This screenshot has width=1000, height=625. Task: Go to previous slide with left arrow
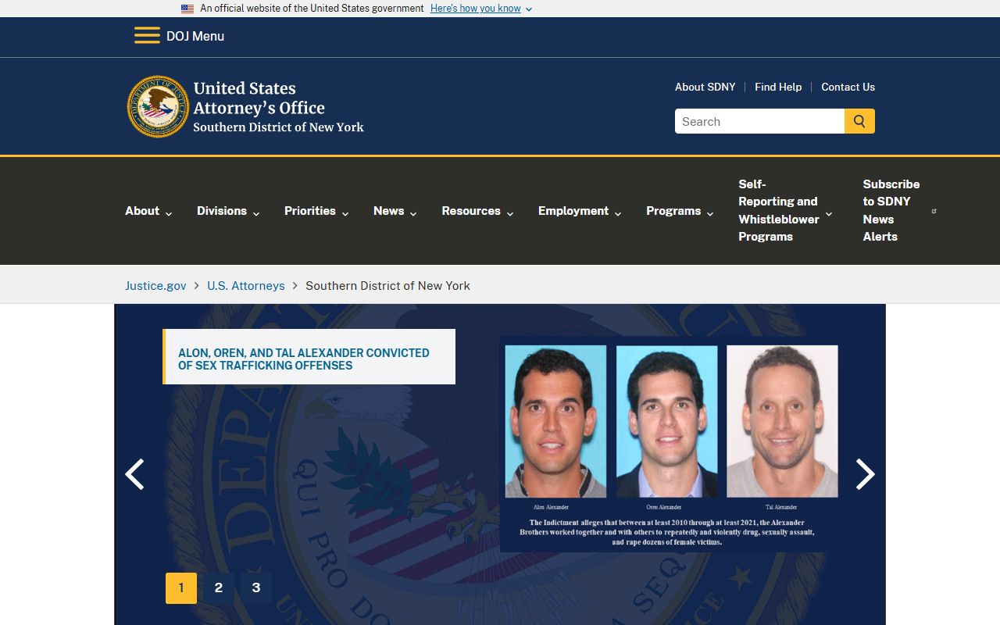[135, 474]
